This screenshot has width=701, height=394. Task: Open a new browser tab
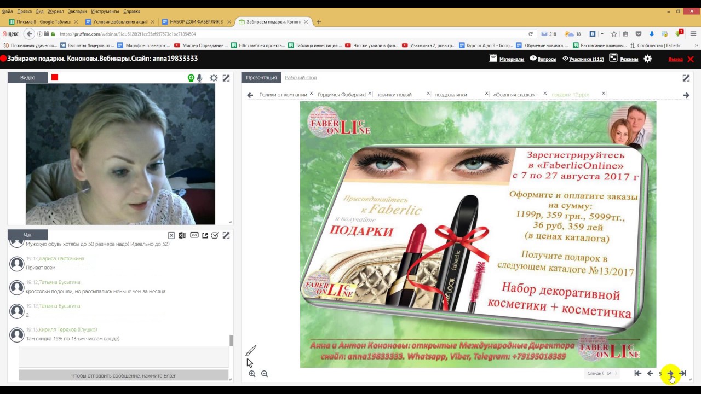[x=319, y=22]
